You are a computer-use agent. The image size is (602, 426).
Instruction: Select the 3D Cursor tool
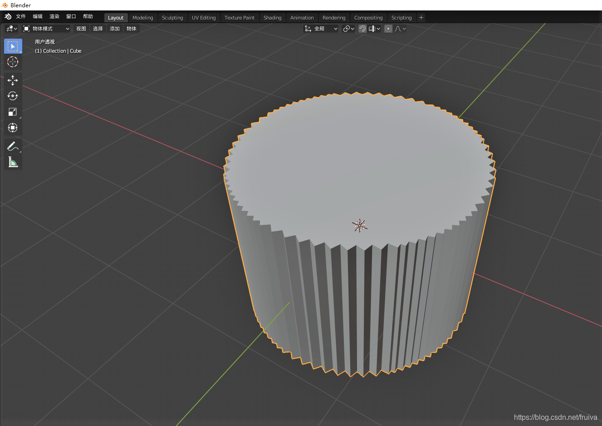(x=13, y=62)
